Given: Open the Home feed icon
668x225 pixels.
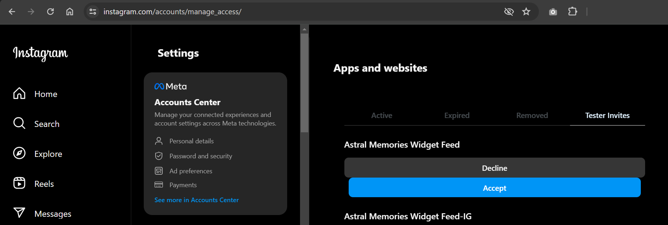Looking at the screenshot, I should [19, 94].
